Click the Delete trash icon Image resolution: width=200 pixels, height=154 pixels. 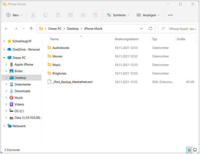click(x=95, y=15)
